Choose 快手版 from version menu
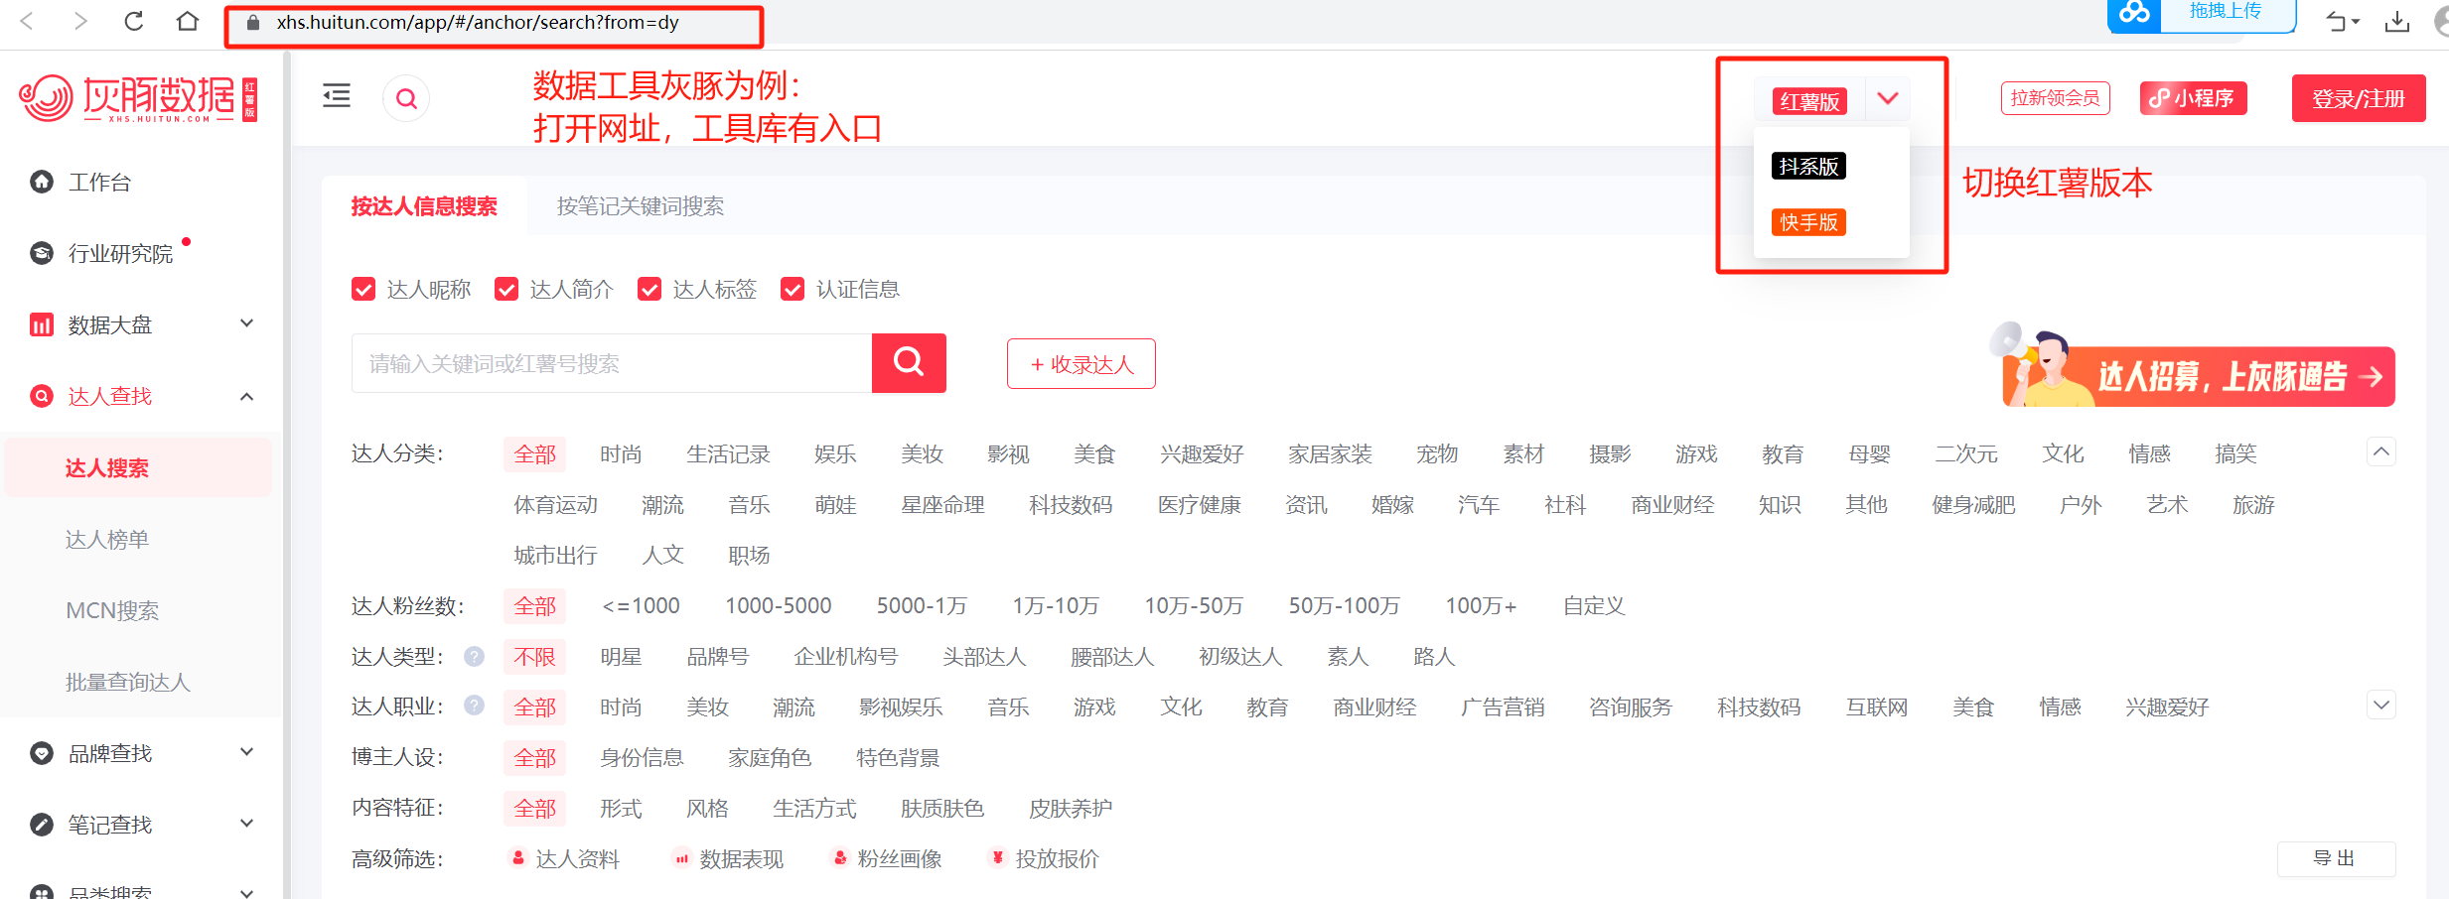Image resolution: width=2449 pixels, height=899 pixels. coord(1808,222)
